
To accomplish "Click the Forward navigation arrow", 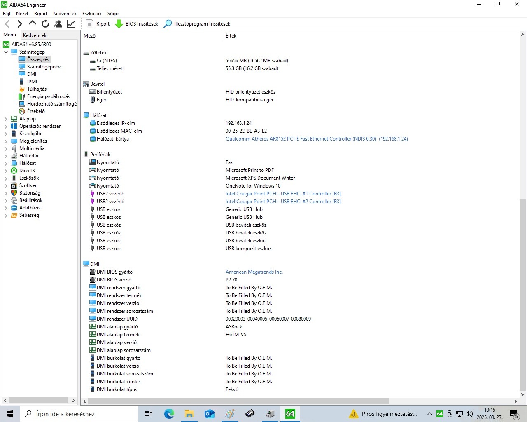I will click(x=19, y=24).
